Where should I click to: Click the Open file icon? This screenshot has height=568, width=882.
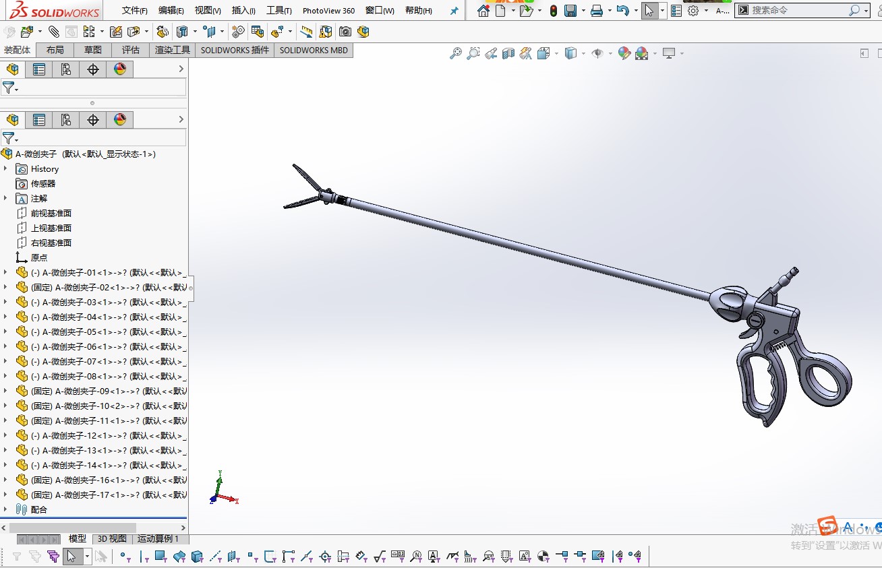pyautogui.click(x=526, y=11)
